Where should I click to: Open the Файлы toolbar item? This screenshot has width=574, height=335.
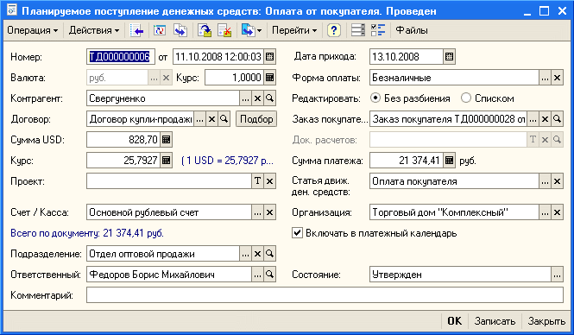point(412,30)
